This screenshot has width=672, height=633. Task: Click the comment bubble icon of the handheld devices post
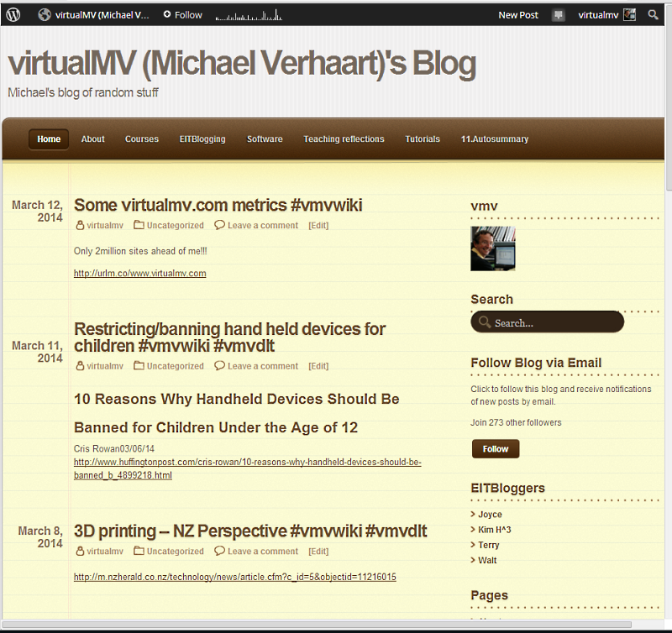[219, 365]
